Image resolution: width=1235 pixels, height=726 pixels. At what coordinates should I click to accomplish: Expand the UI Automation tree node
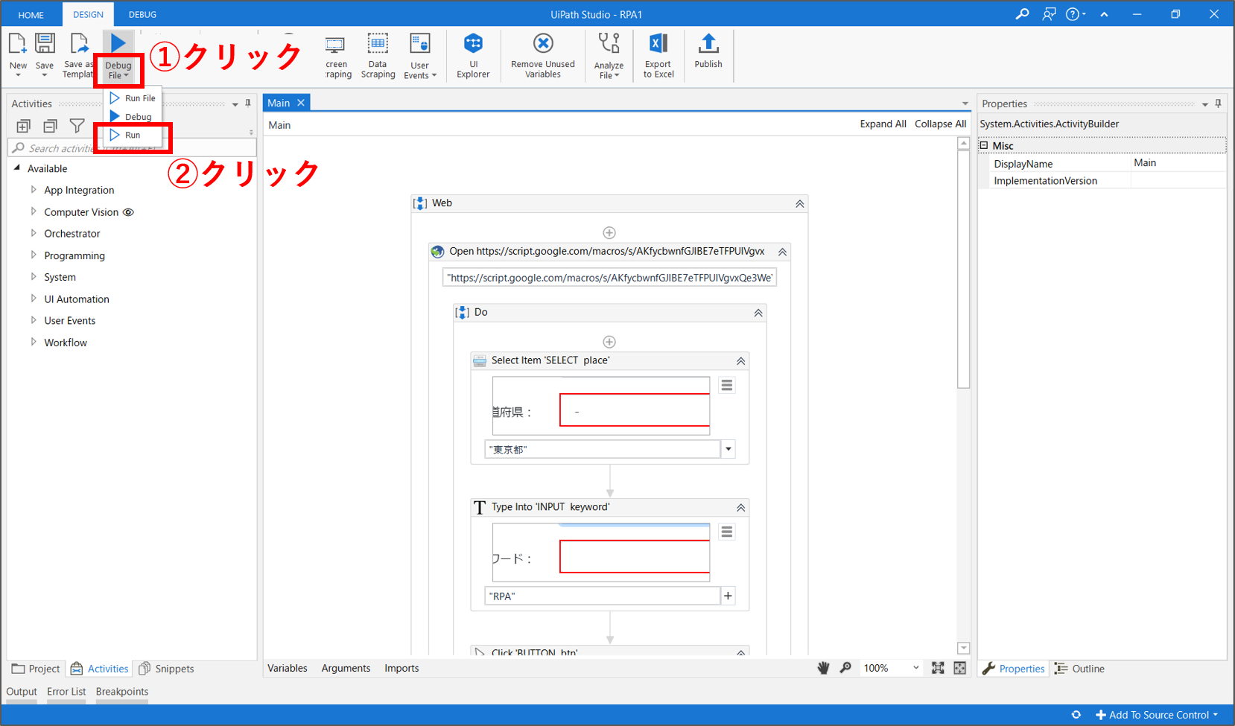(34, 299)
